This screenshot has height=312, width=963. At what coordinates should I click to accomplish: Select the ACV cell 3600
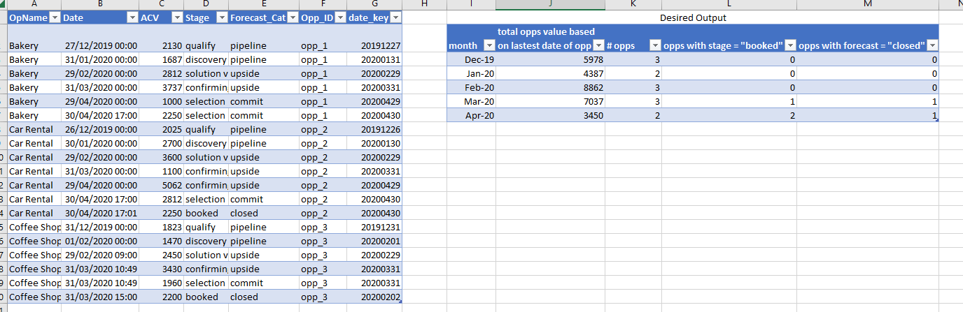(x=161, y=157)
